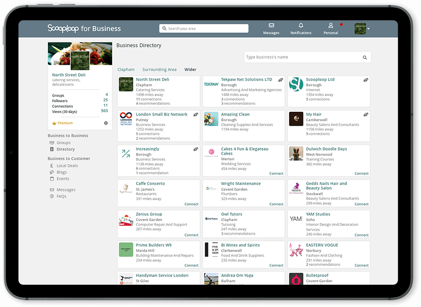Click the sidebar Messages envelope icon
The height and width of the screenshot is (307, 421).
click(x=52, y=190)
